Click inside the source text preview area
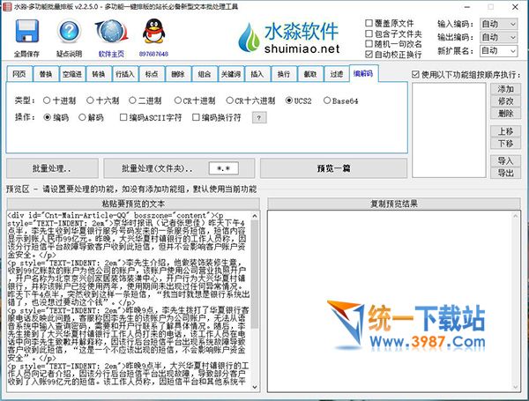529x401 pixels. 129,301
